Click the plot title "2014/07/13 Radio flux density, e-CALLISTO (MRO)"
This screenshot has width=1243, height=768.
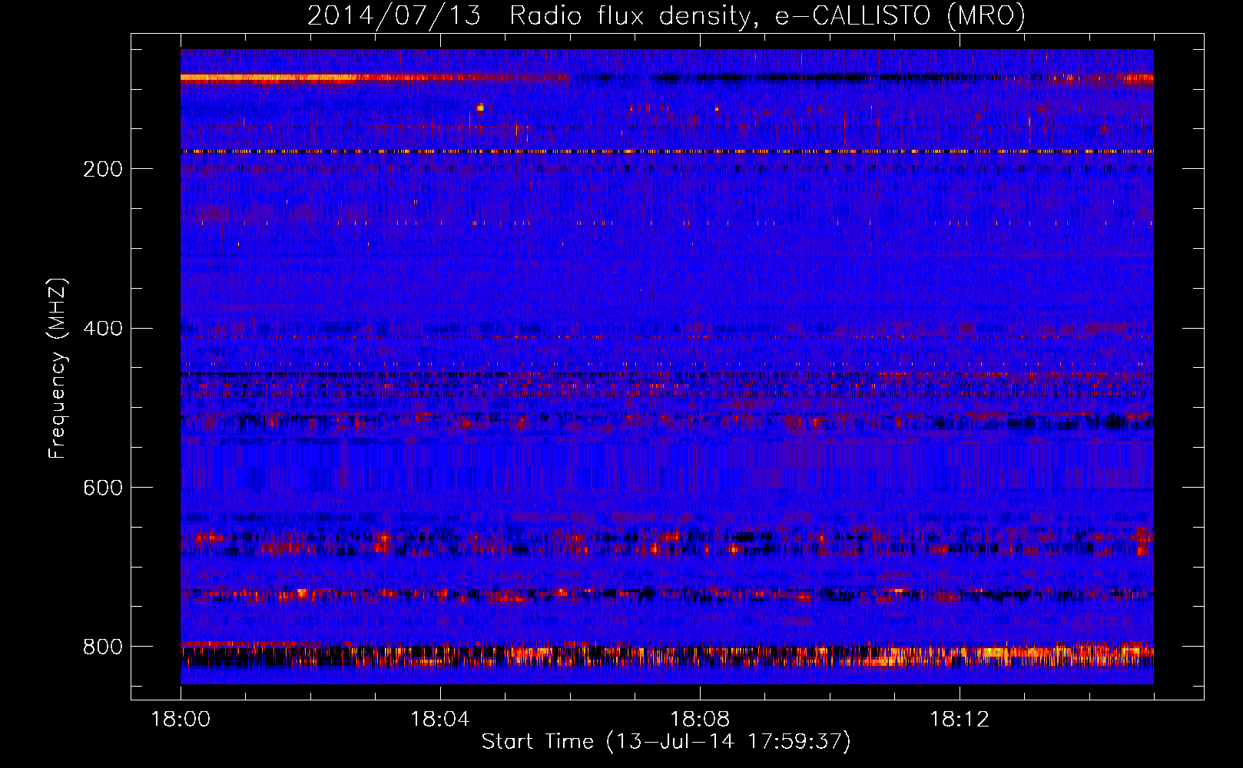pyautogui.click(x=666, y=15)
